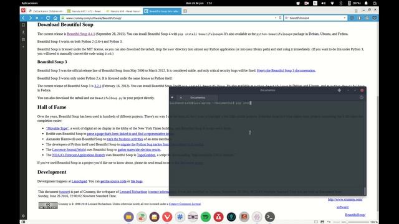Open the red download app in dock
The image size is (399, 224).
(219, 217)
